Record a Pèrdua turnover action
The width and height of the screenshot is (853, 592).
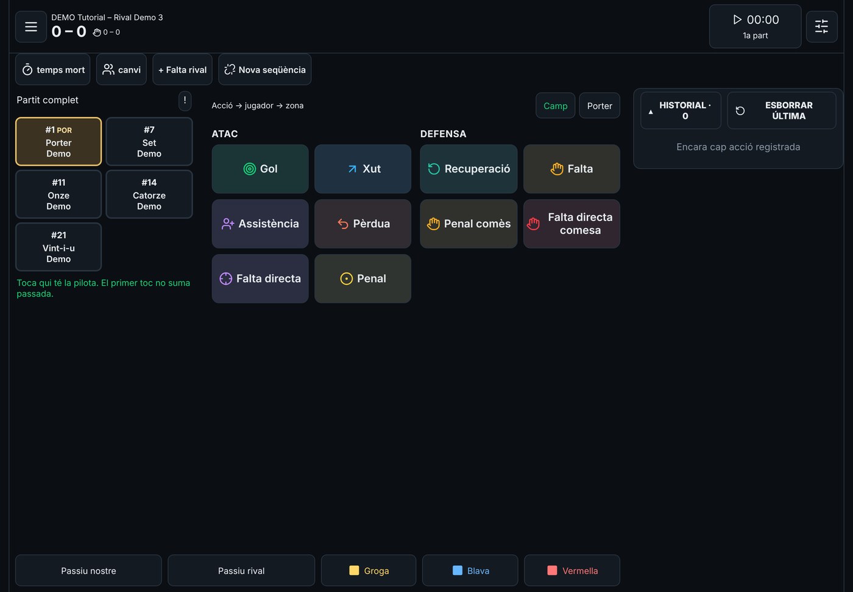coord(363,224)
